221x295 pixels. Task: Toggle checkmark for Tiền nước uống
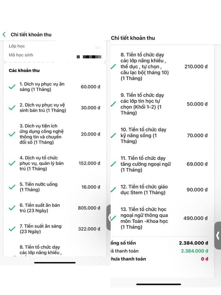click(12, 187)
